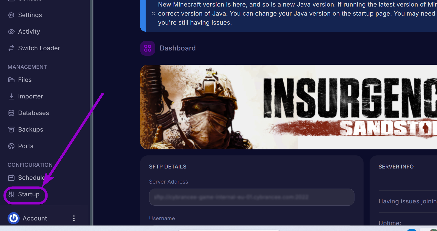Click the Databases cylinder icon
Screen dimensions: 437x231
pos(11,113)
